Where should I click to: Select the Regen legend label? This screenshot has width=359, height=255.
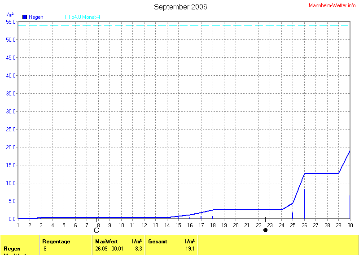click(x=36, y=17)
